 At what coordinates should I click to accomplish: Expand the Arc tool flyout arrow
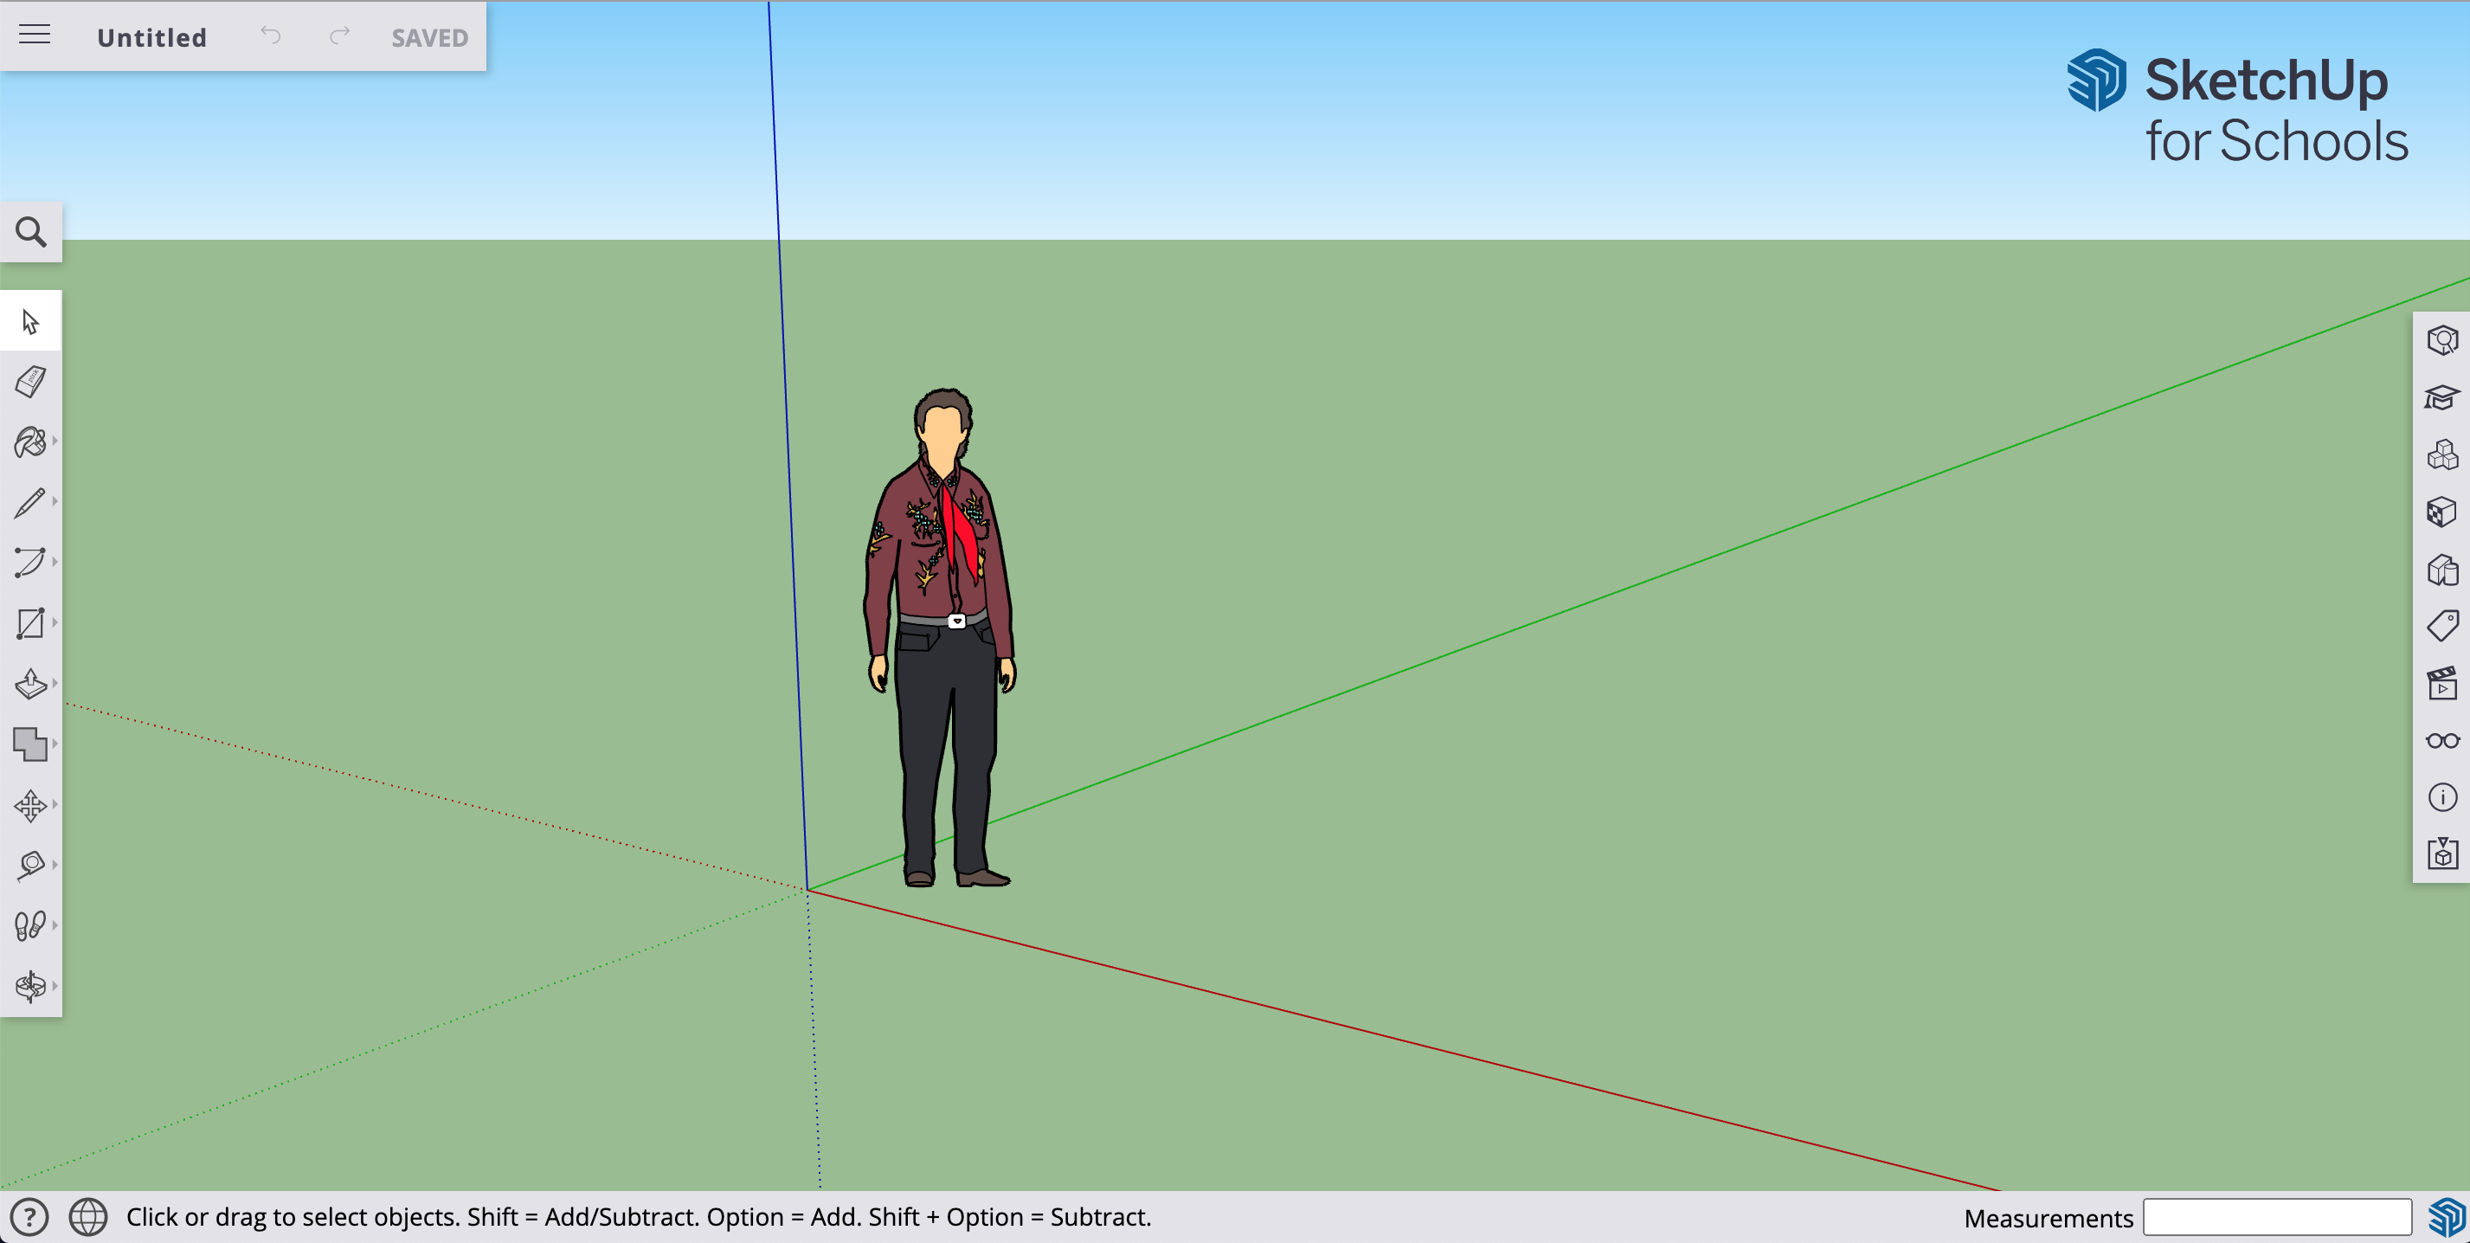(x=55, y=562)
